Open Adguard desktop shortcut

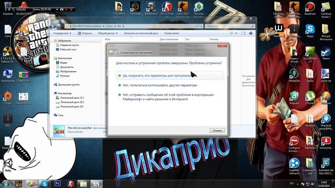pyautogui.click(x=294, y=98)
